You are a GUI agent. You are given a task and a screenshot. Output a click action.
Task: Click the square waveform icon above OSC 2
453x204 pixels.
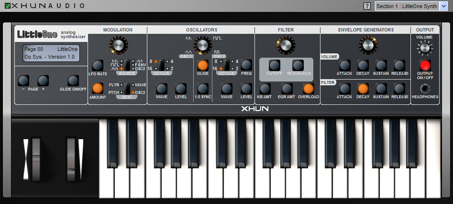point(217,38)
